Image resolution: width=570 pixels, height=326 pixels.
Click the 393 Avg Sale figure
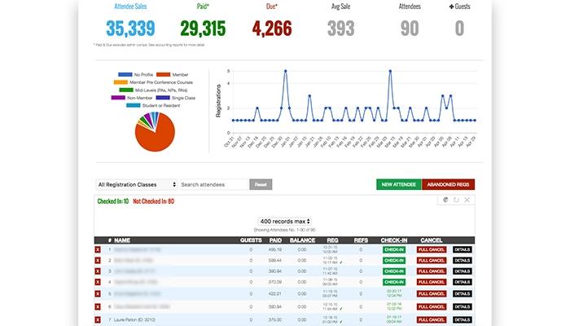click(x=340, y=29)
